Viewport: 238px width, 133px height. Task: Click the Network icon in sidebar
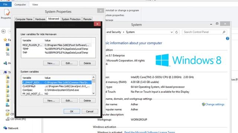[5, 128]
